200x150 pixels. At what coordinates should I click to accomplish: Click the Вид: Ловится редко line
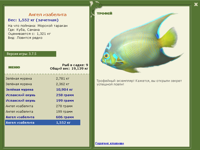[x=25, y=38]
